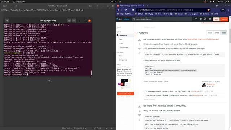
Task: Click the Sign up button
Action: click(224, 19)
